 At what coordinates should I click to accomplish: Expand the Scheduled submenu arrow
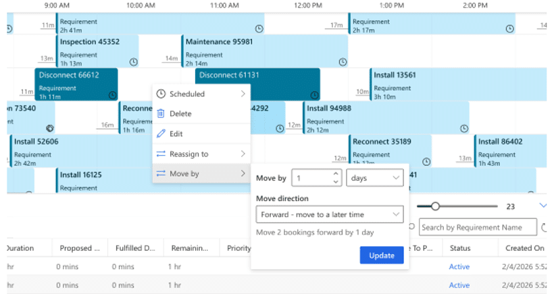(243, 94)
